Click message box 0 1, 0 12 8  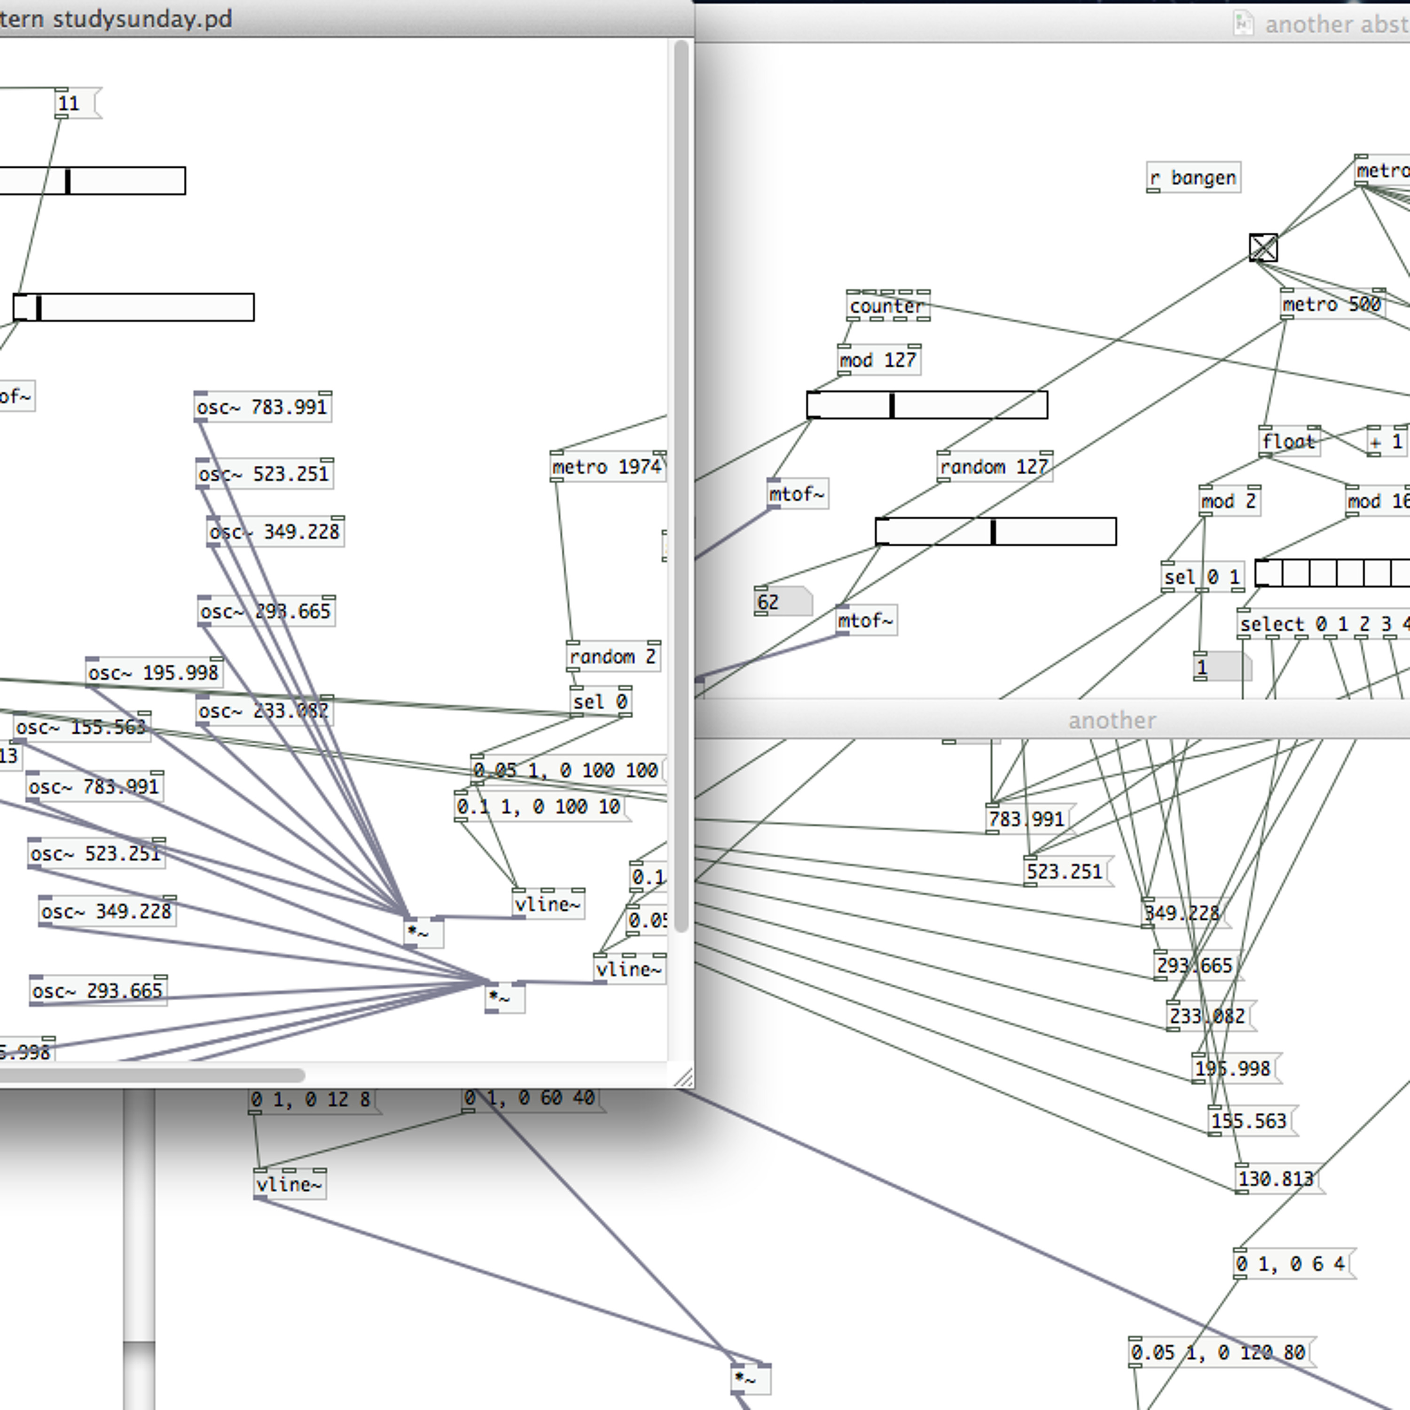tap(312, 1099)
